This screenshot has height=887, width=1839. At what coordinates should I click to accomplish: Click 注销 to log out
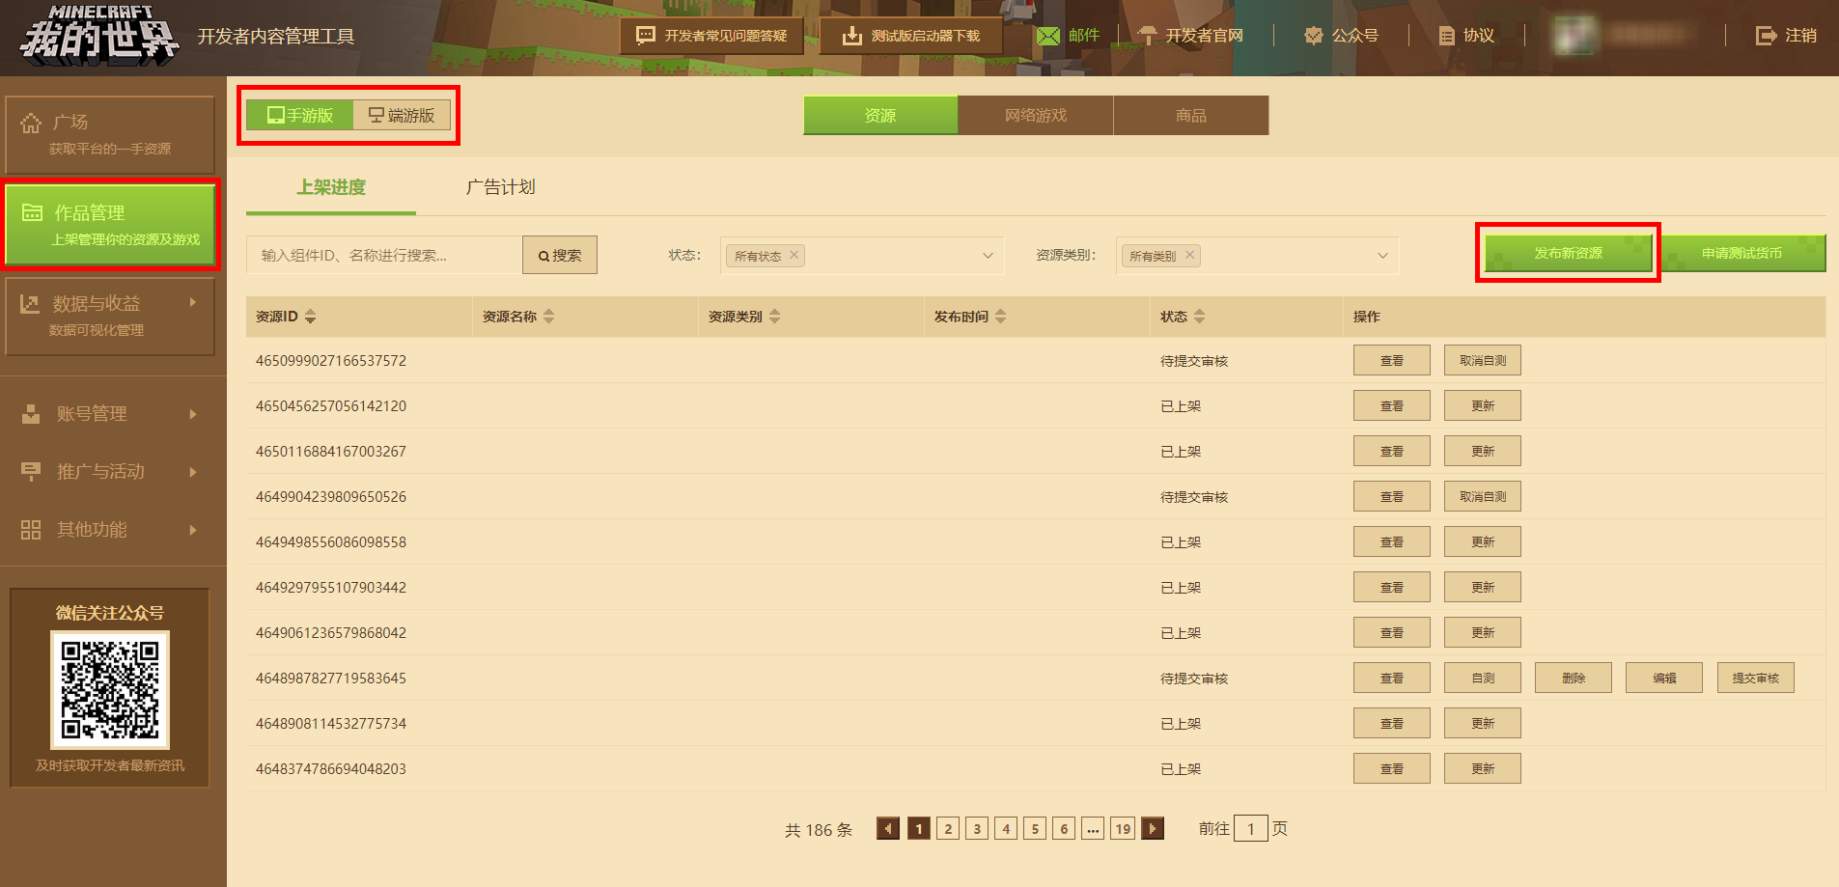[x=1786, y=36]
